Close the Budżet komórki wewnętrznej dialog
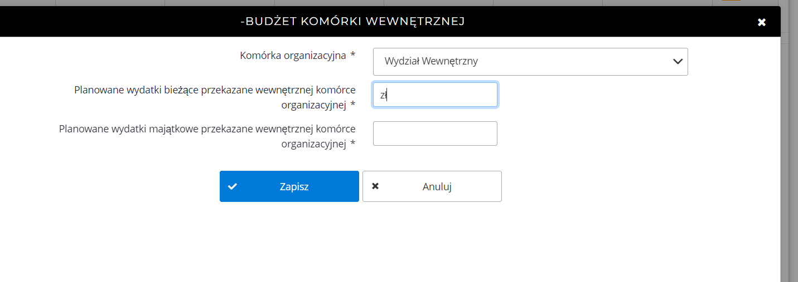Screen dimensions: 798x282 762,22
